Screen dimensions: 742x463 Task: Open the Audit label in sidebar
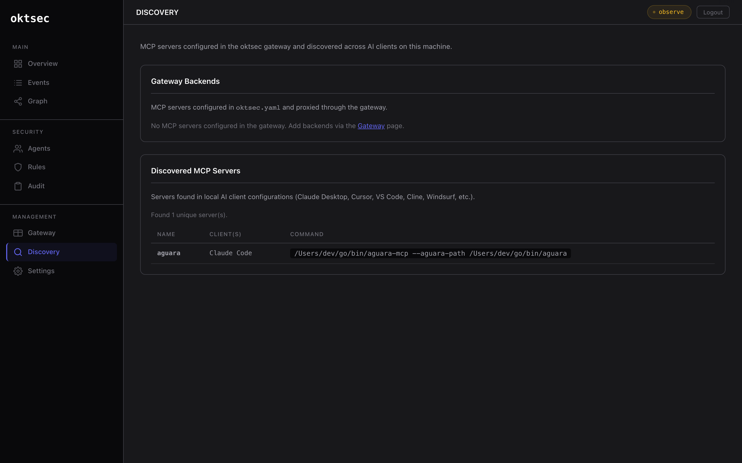pyautogui.click(x=36, y=186)
